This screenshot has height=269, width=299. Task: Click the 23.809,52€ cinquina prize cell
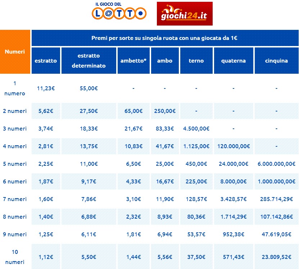click(276, 257)
